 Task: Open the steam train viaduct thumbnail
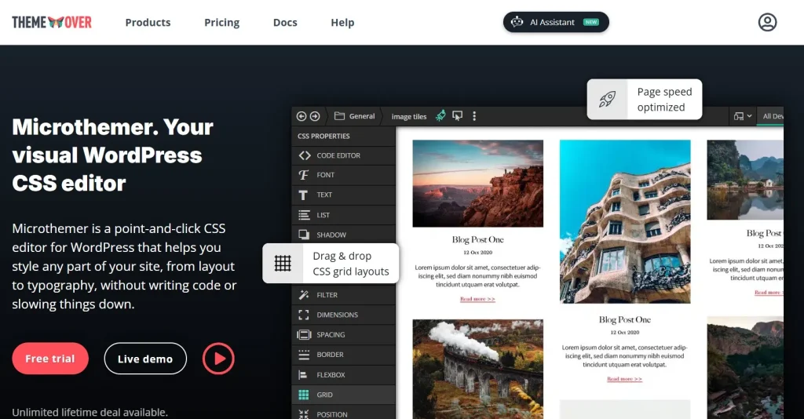click(478, 370)
